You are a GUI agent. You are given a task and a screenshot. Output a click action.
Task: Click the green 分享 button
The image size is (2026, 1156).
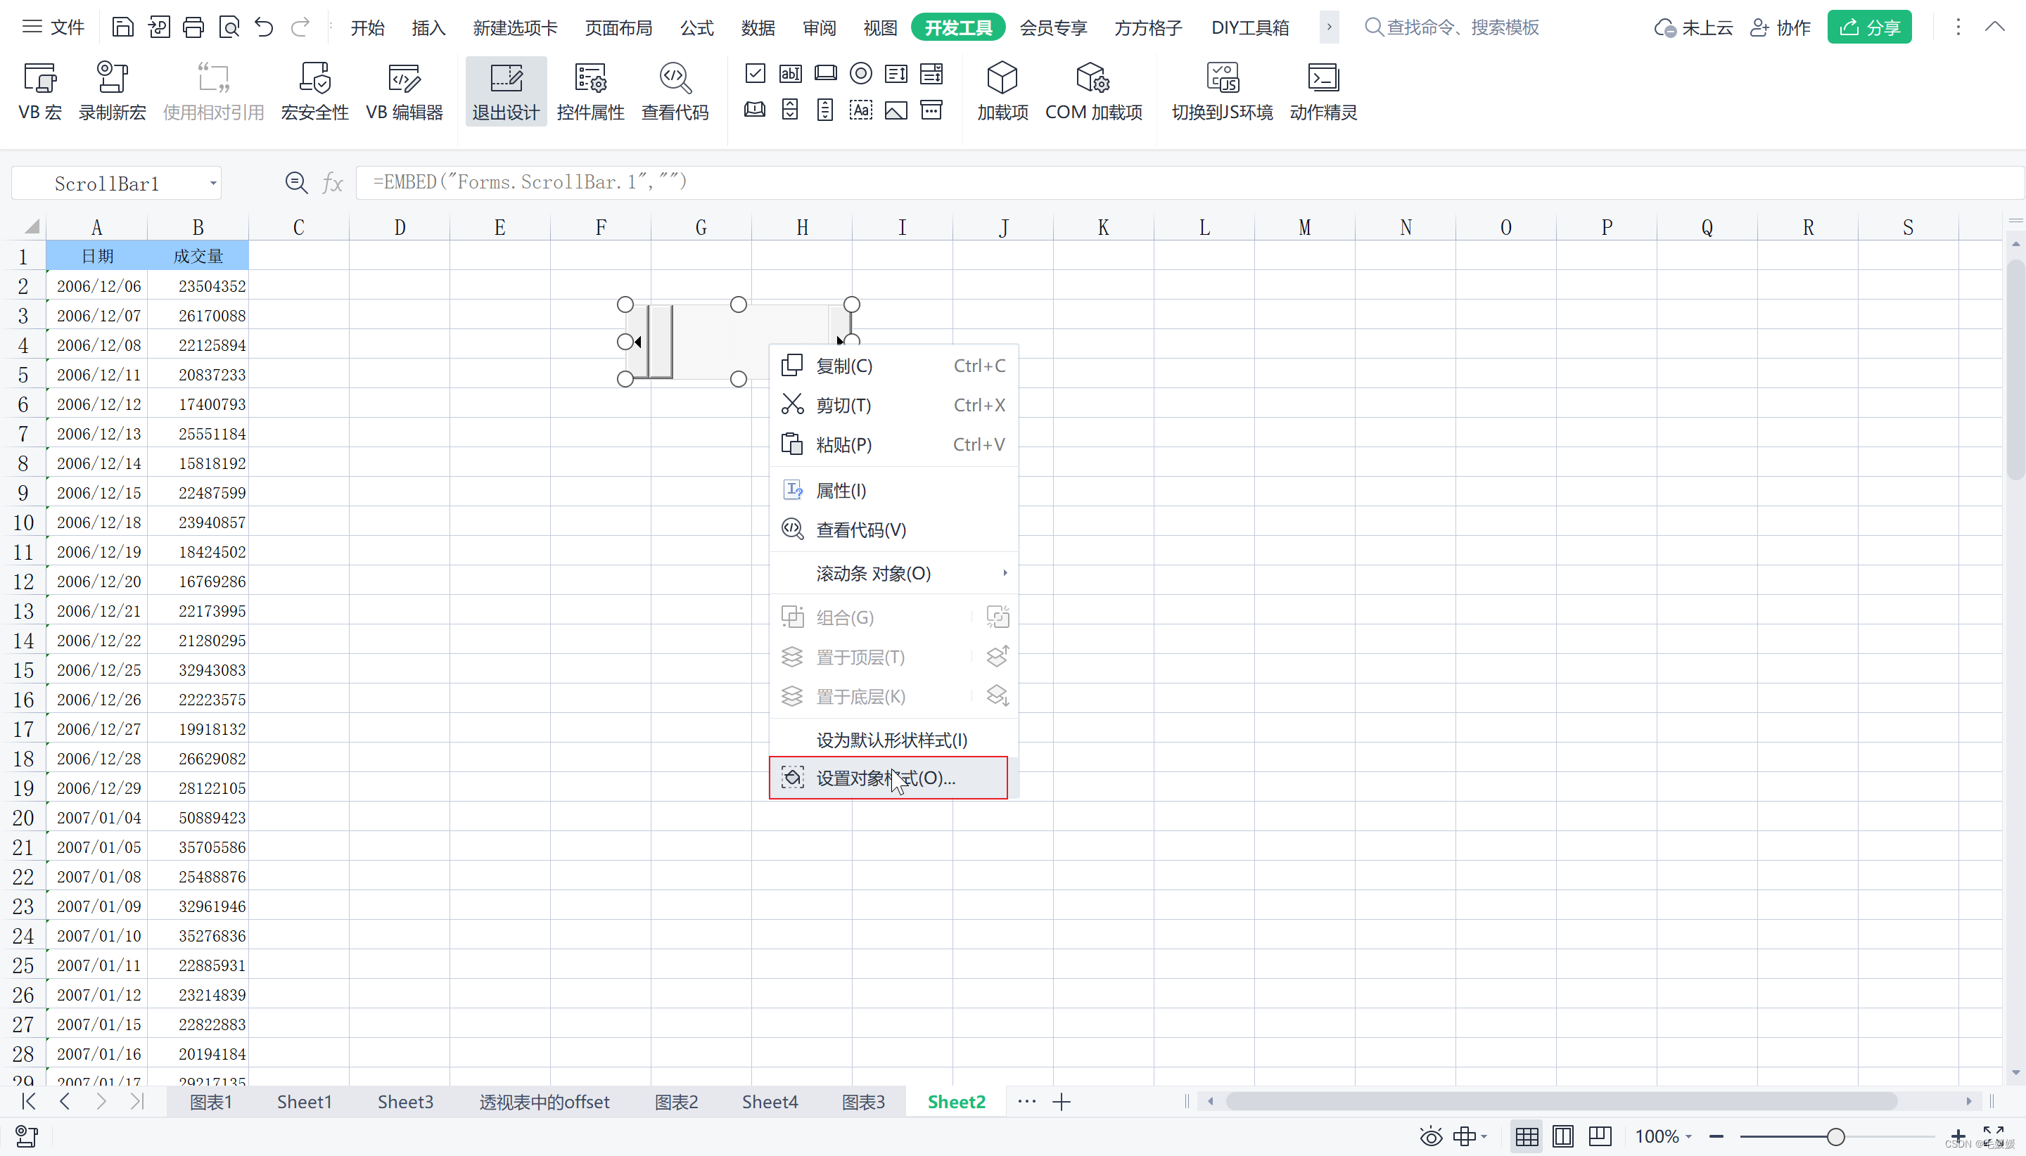point(1870,28)
